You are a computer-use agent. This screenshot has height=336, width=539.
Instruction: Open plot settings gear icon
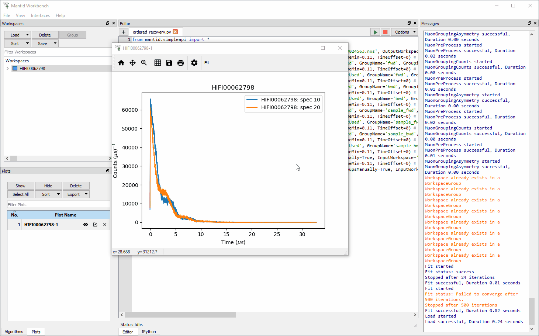pos(194,63)
